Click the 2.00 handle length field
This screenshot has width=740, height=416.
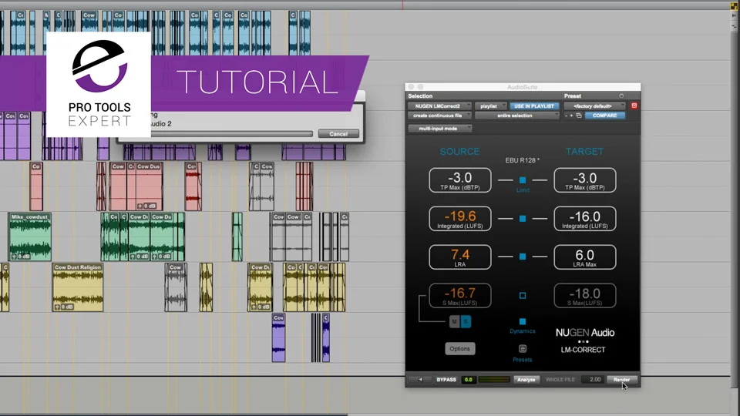[x=594, y=379]
